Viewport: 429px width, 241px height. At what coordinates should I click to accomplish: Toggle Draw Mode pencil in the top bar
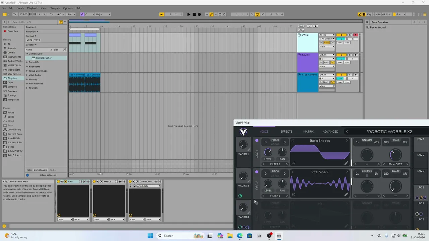click(x=360, y=14)
